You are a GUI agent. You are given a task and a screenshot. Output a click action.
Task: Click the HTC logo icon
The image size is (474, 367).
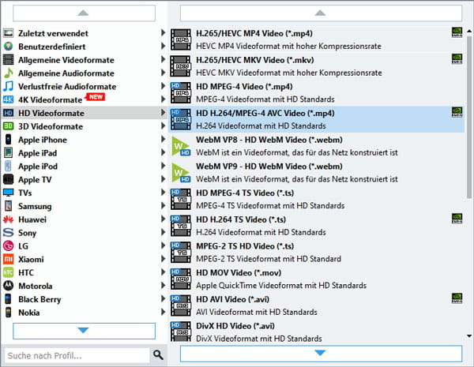(9, 272)
